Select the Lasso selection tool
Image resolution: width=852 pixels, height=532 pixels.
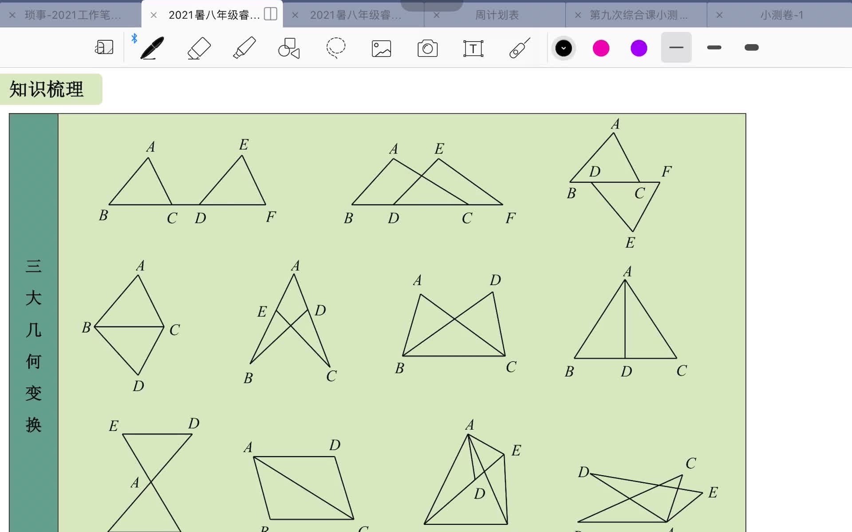pos(335,48)
